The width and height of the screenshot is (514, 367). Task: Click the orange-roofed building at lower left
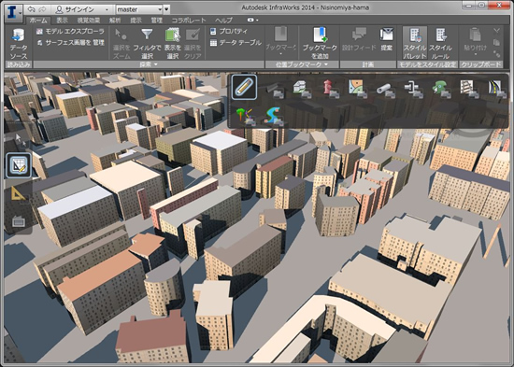102,289
